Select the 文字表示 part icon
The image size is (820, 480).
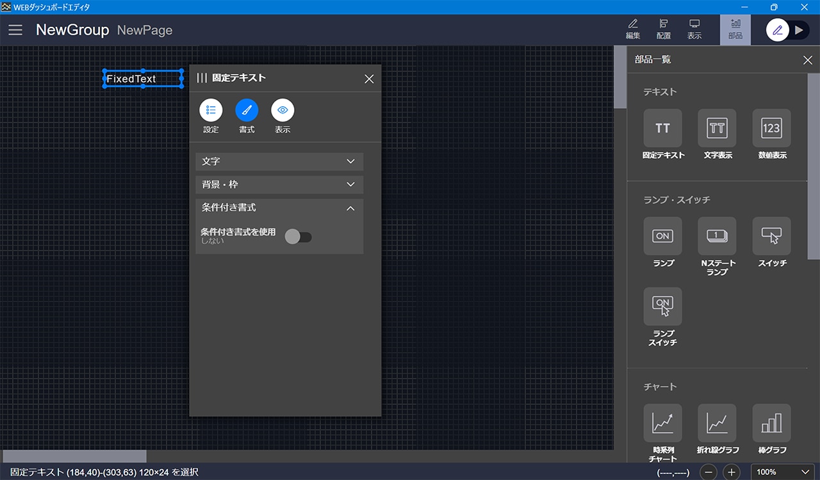717,128
